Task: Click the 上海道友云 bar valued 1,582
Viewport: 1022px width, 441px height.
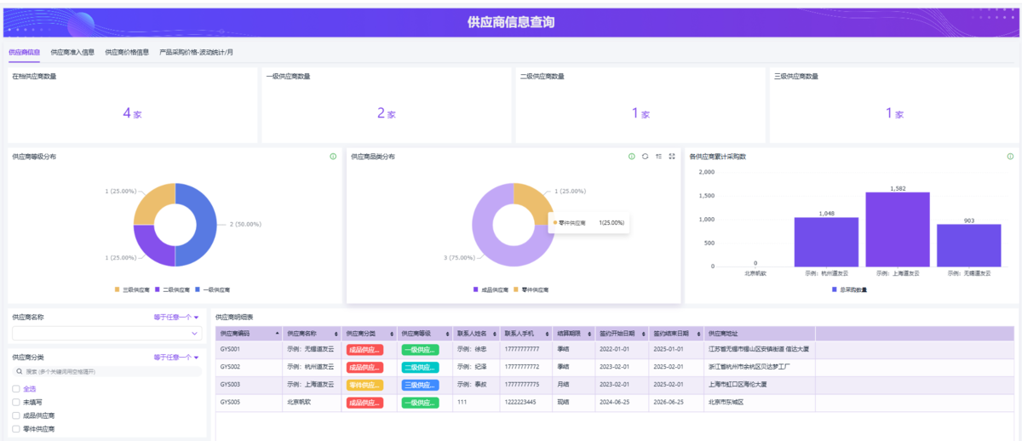Action: tap(898, 229)
